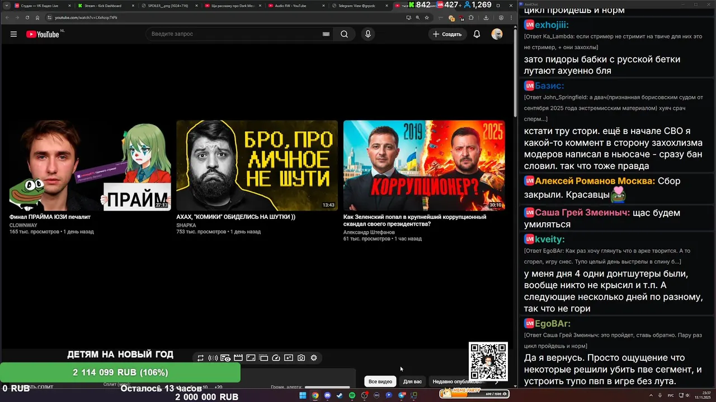
Task: Click the eye-card icon in player toolbar
Action: 225,358
